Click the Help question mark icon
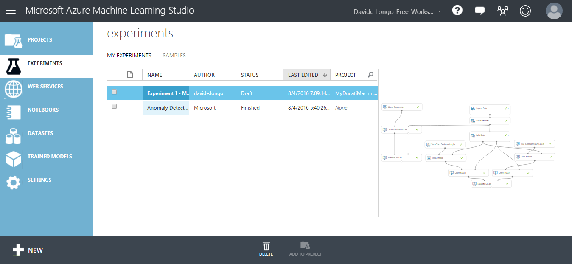The height and width of the screenshot is (264, 572). (x=457, y=11)
